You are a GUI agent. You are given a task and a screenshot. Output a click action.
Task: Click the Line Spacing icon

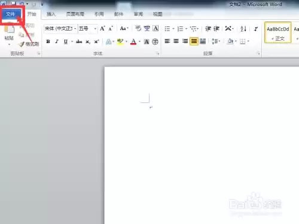[215, 41]
